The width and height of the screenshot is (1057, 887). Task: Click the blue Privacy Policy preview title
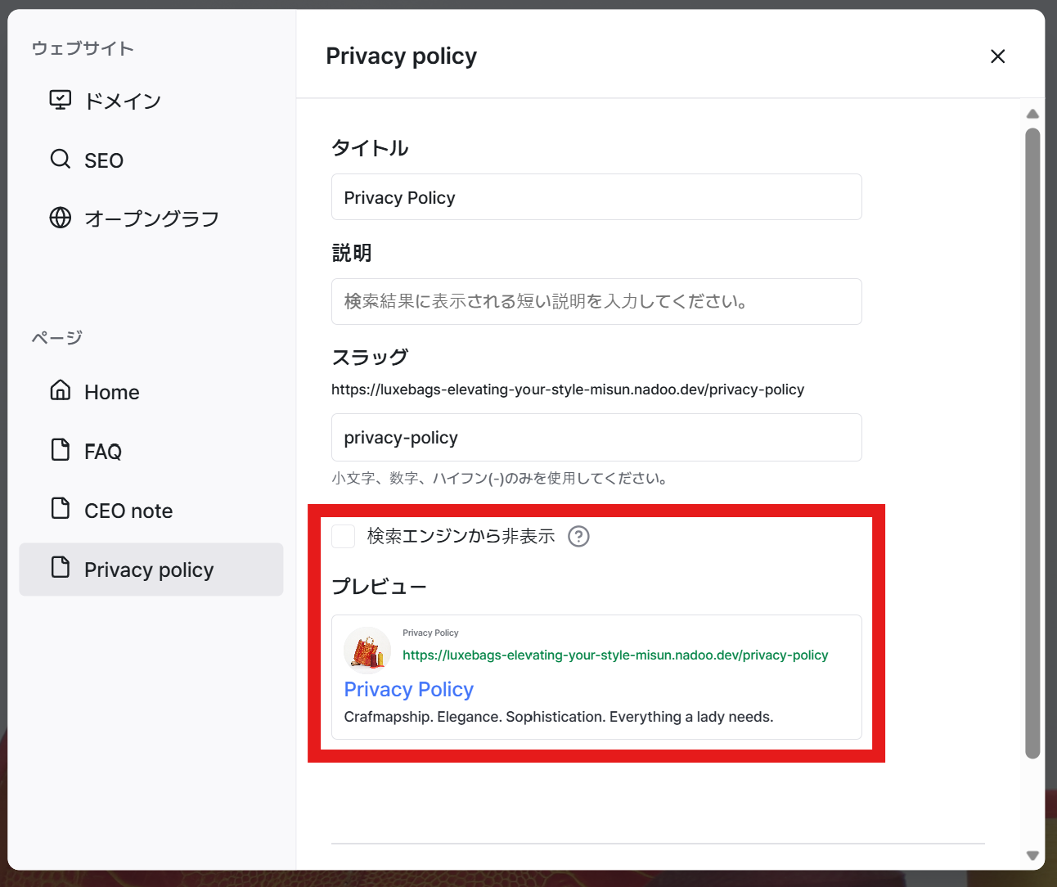pyautogui.click(x=409, y=689)
